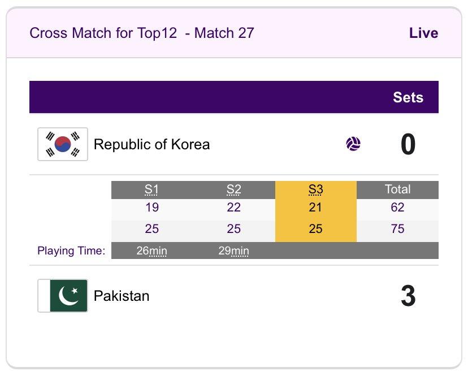468x380 pixels.
Task: Click the Playing Time label
Action: point(71,251)
